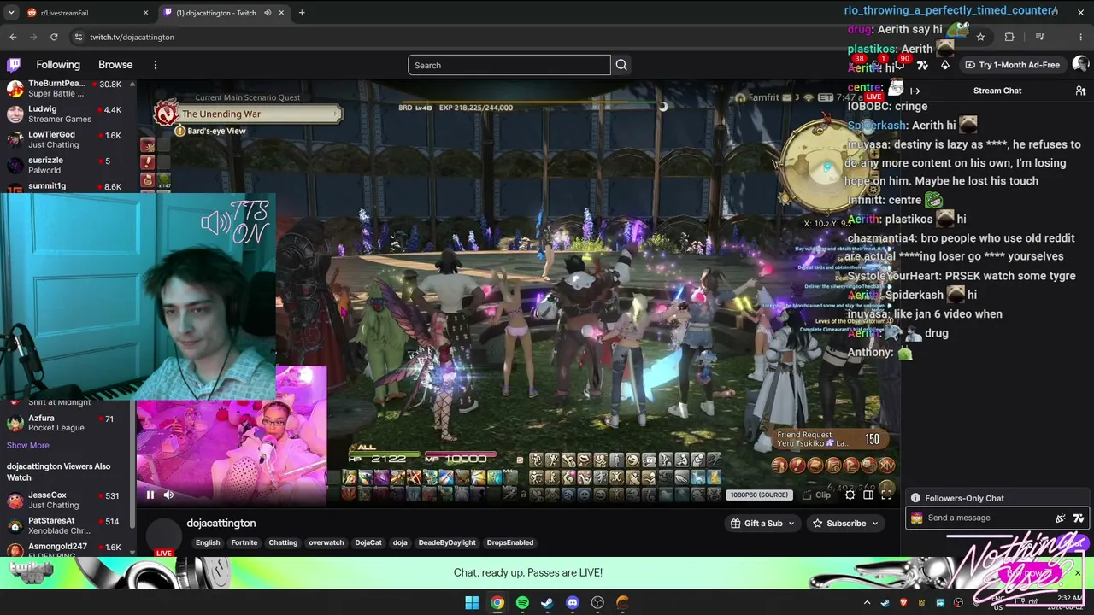Reload the current page

(54, 37)
